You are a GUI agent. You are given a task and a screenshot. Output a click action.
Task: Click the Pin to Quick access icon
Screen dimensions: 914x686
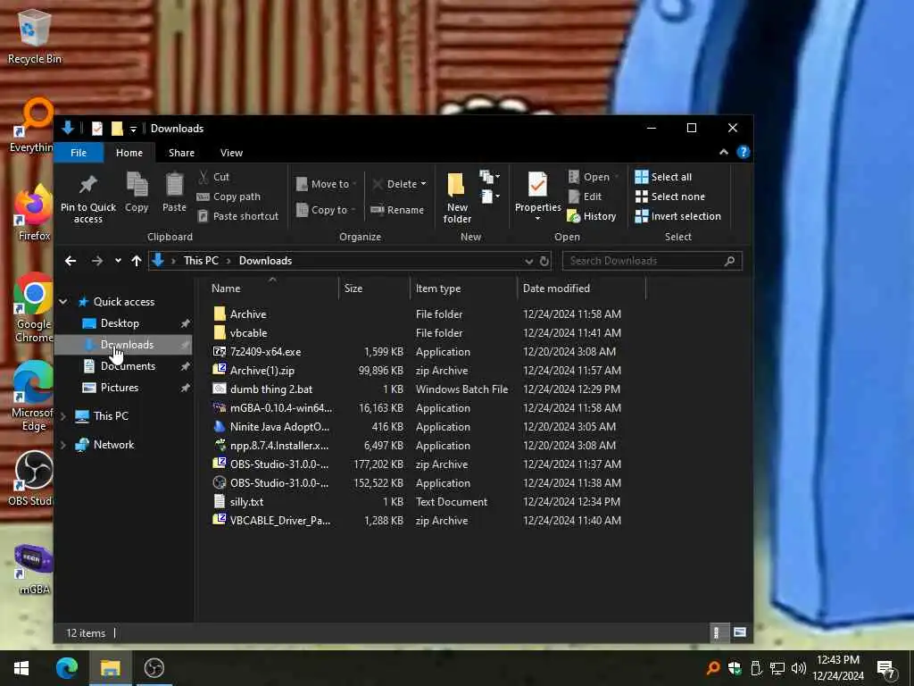[88, 197]
